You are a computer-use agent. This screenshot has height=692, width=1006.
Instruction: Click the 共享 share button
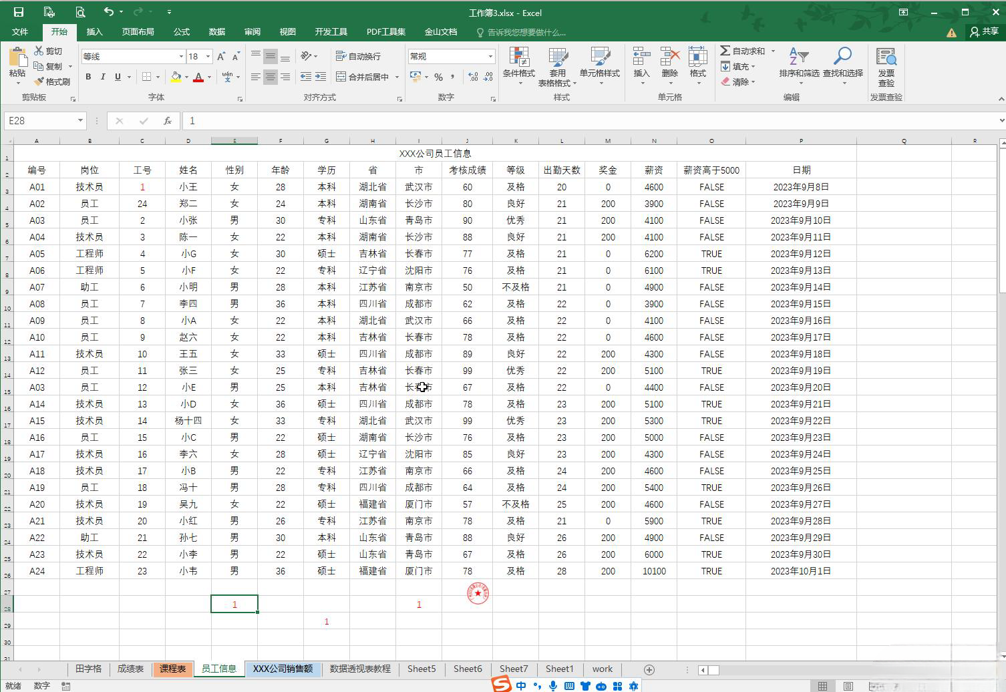pyautogui.click(x=985, y=31)
